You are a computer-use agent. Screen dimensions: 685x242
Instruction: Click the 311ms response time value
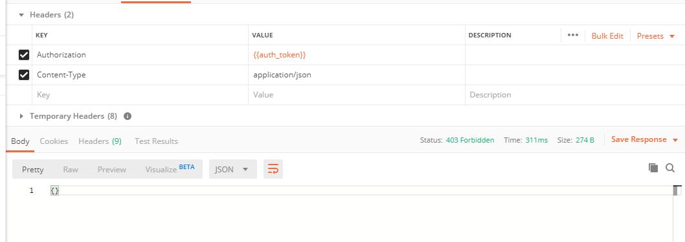537,140
